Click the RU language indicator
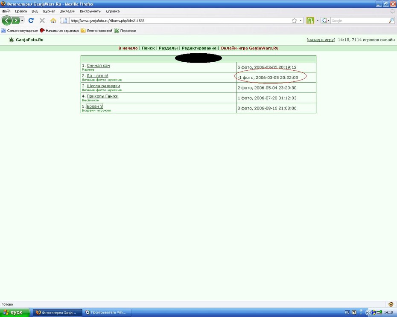397x317 pixels. click(x=347, y=312)
